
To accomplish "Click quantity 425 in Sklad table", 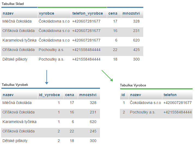I will 136,50.
